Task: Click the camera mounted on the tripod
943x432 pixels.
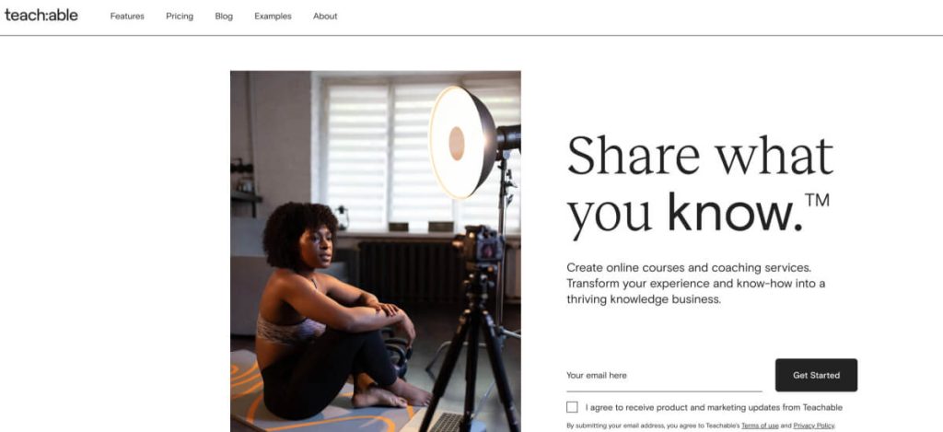Action: coord(479,244)
